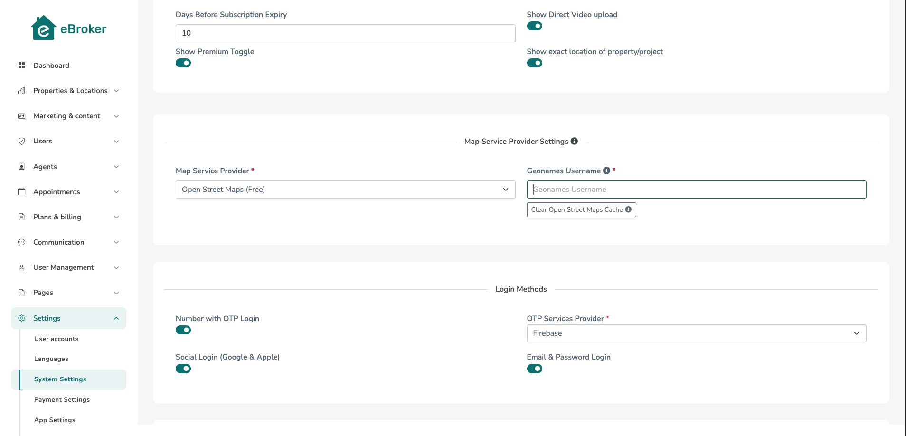Image resolution: width=906 pixels, height=436 pixels.
Task: Click the Communication chat bubble icon
Action: coord(21,242)
